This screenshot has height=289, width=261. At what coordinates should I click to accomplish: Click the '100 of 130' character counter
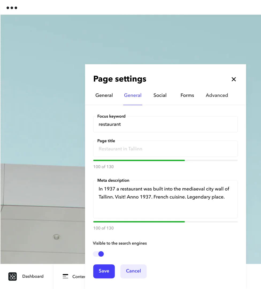(103, 166)
